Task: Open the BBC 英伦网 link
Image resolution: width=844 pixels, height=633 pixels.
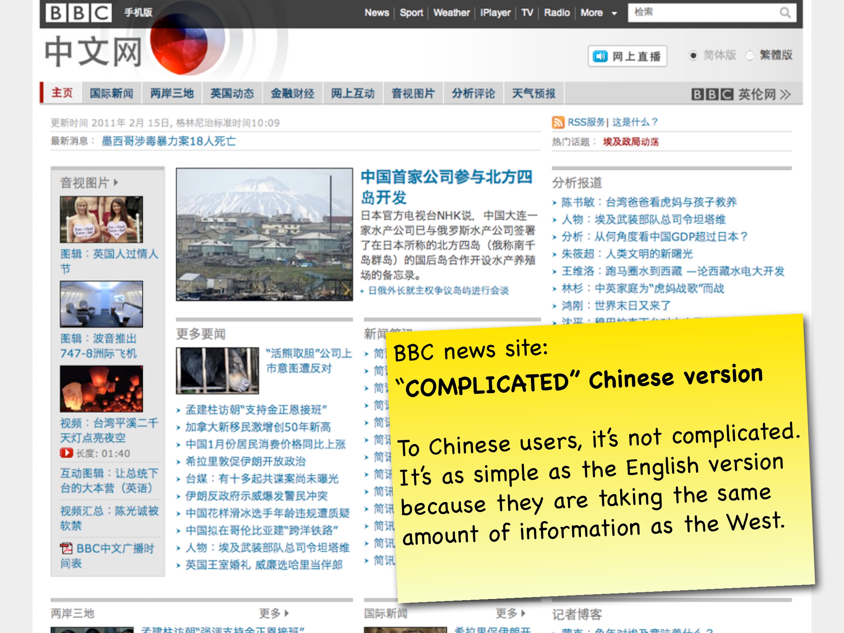Action: pos(741,94)
